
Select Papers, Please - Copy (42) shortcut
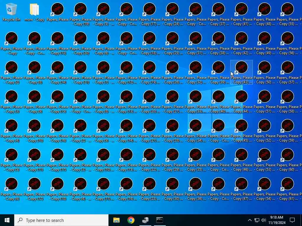click(x=242, y=44)
